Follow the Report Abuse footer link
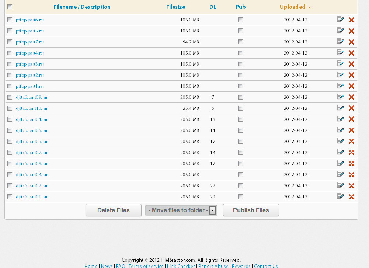369x268 pixels. click(213, 266)
